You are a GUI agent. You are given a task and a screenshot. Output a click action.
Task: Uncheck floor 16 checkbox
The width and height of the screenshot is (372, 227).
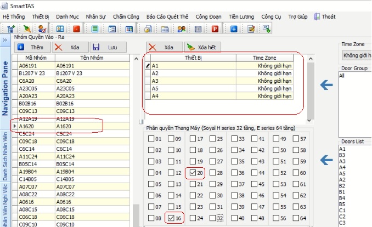coord(172,218)
